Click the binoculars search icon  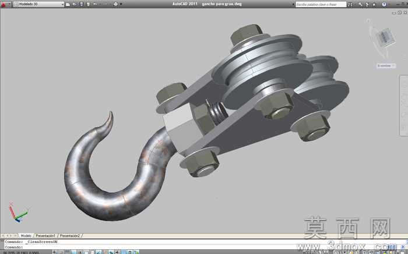coord(350,5)
